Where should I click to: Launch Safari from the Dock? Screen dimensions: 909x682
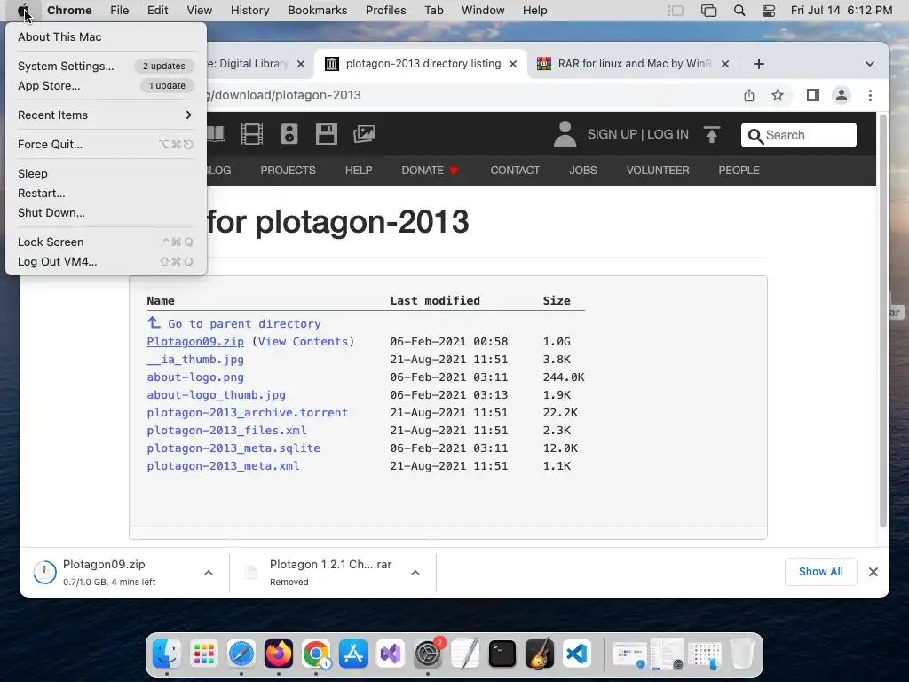click(241, 654)
